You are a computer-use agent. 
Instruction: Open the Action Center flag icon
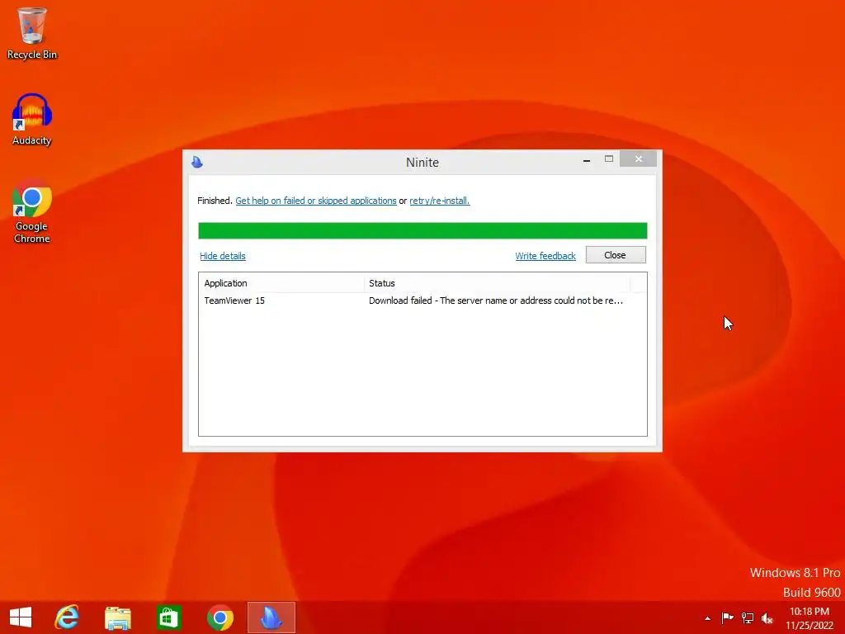(x=727, y=617)
